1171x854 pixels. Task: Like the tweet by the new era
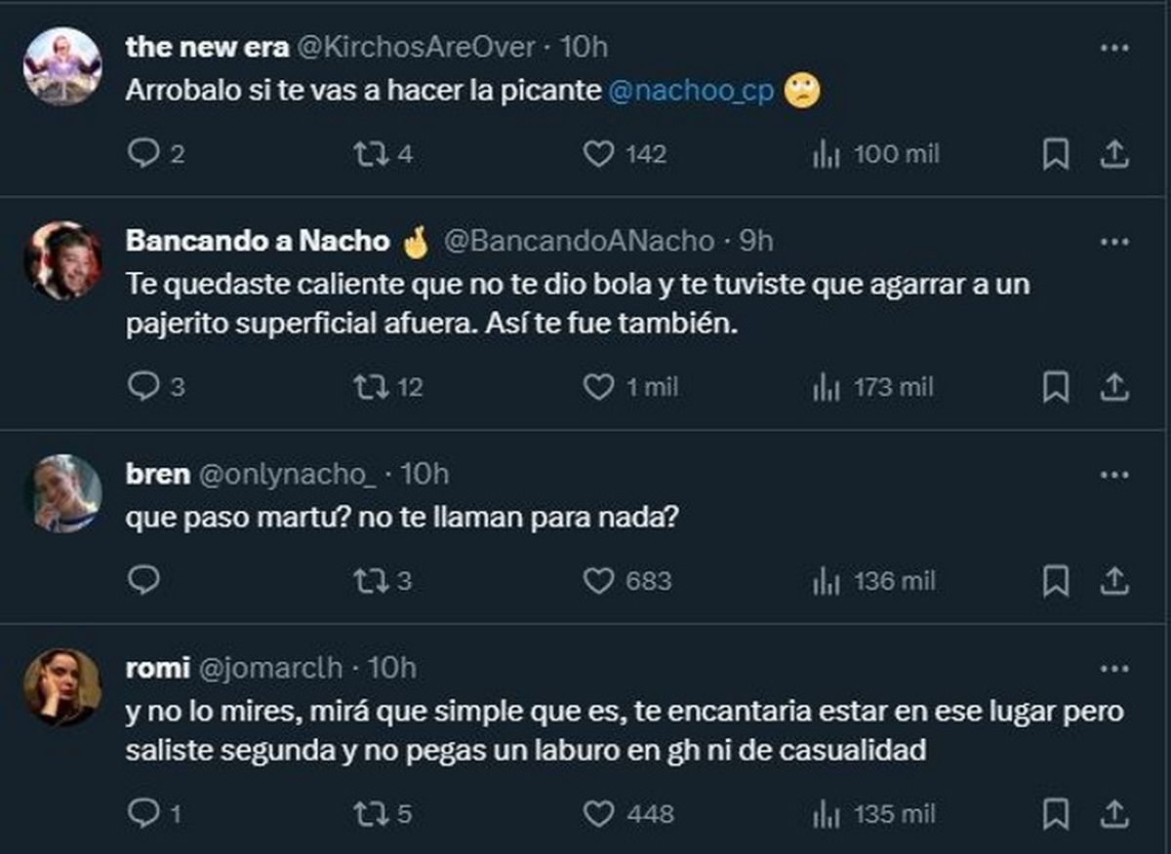(x=597, y=154)
